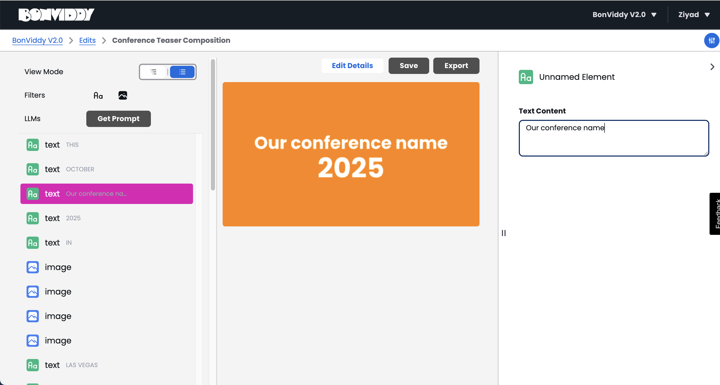Viewport: 720px width, 385px height.
Task: Filter elements by image type
Action: click(123, 95)
